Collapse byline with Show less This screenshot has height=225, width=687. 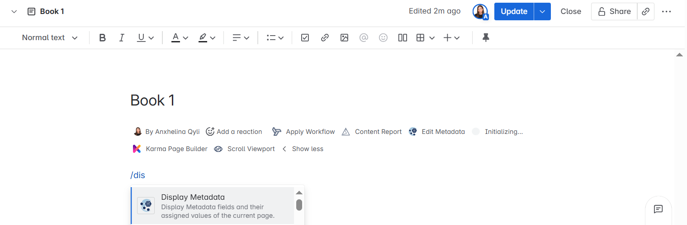pos(303,149)
